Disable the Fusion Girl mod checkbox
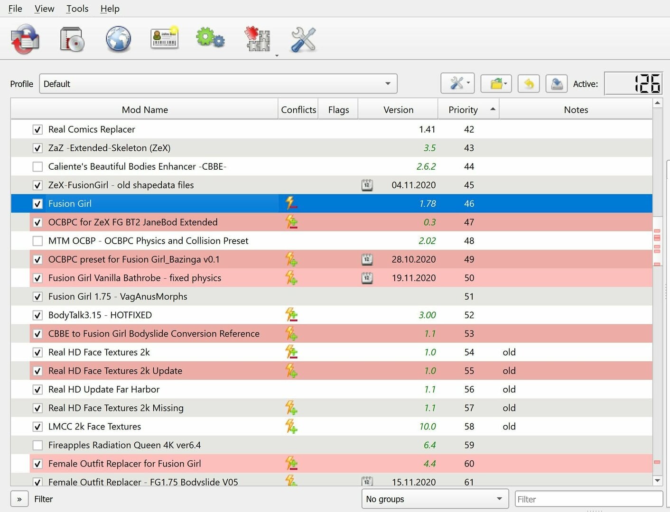This screenshot has width=670, height=512. point(37,204)
